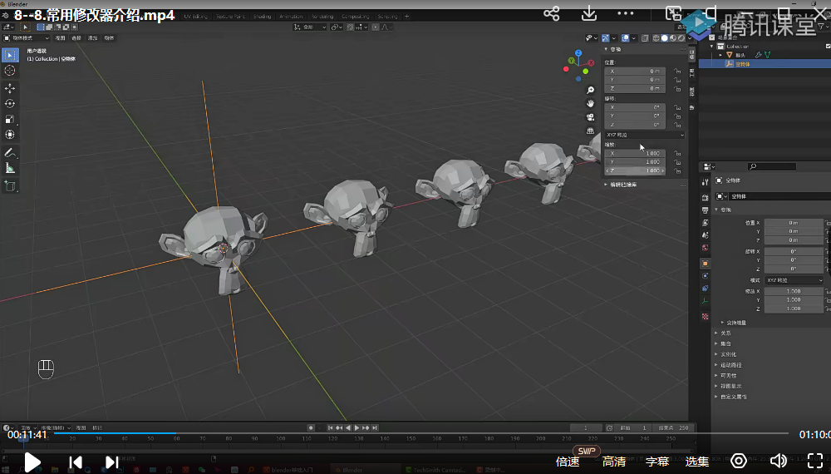Open the 字幕 subtitles option
Screen dimensions: 831x474
657,462
